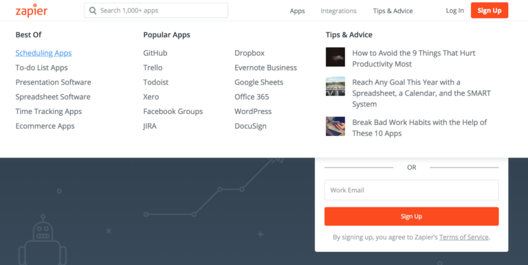Image resolution: width=528 pixels, height=265 pixels.
Task: Open the Scheduling Apps link
Action: [x=43, y=53]
